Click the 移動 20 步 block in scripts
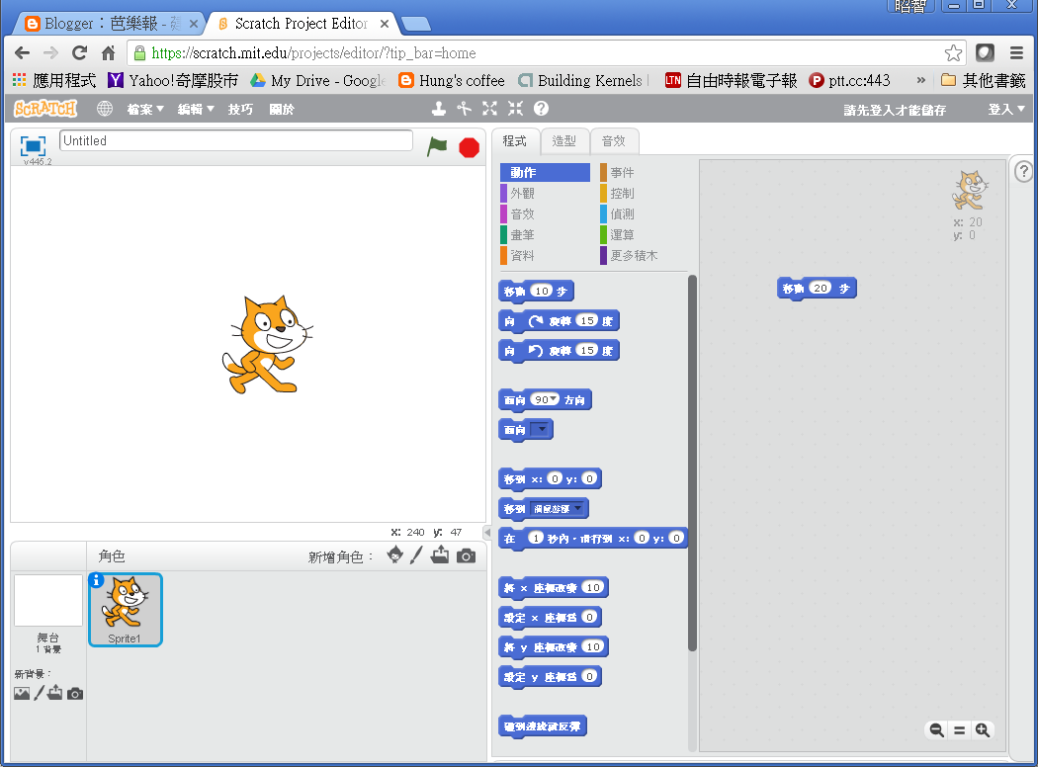This screenshot has height=767, width=1038. tap(817, 289)
